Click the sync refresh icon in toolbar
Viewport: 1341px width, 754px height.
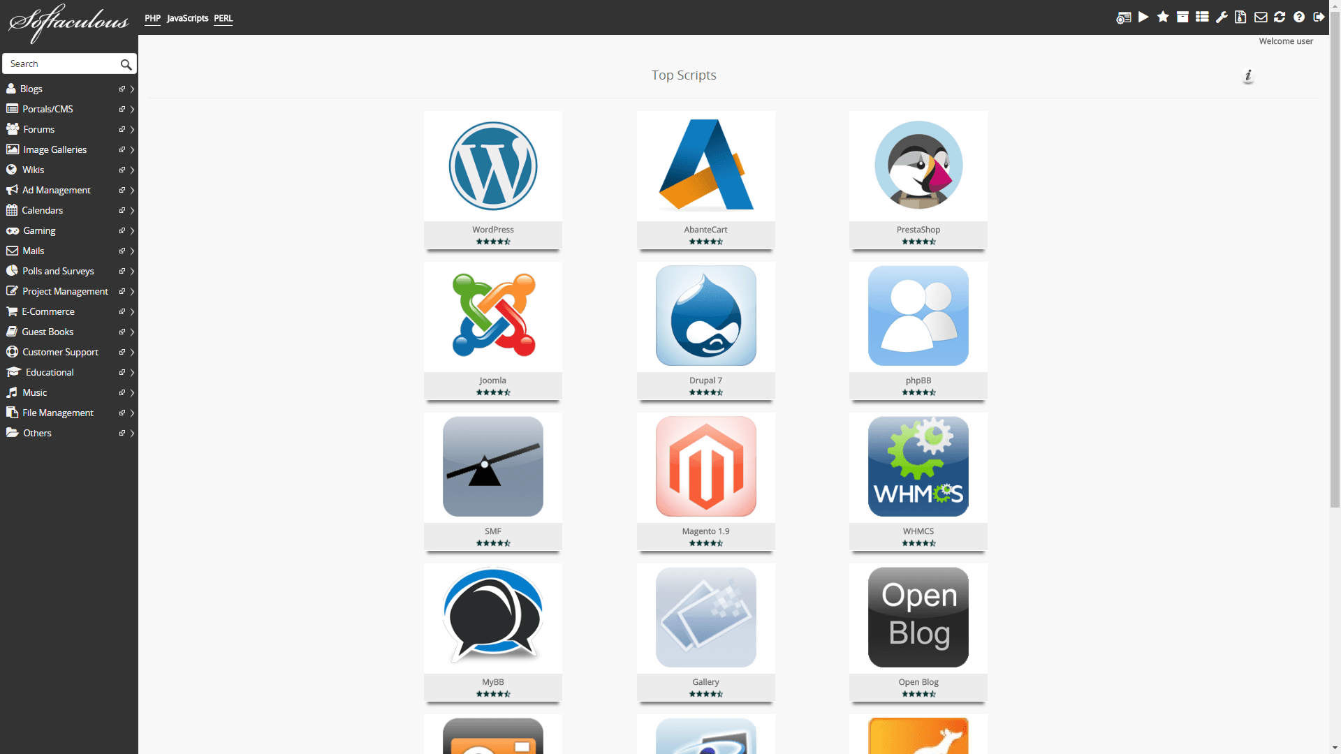click(1280, 17)
